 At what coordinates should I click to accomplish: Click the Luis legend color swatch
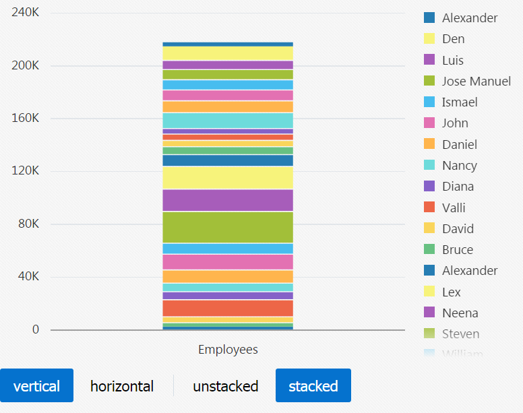click(429, 60)
